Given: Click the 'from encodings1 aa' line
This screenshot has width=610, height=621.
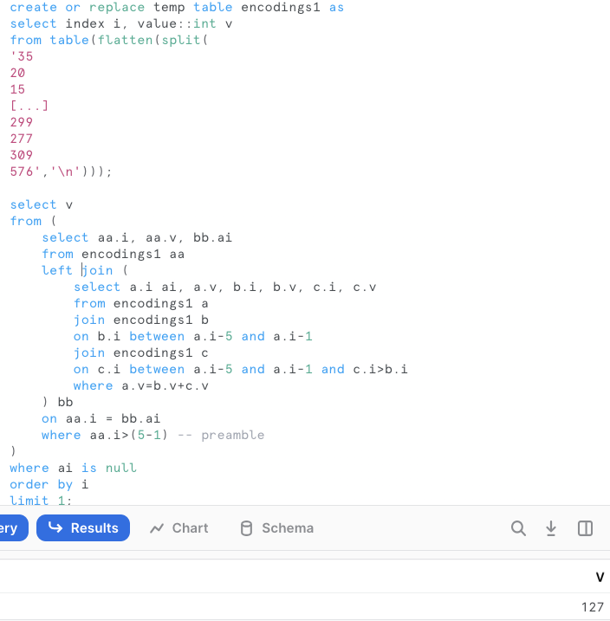Looking at the screenshot, I should point(114,255).
